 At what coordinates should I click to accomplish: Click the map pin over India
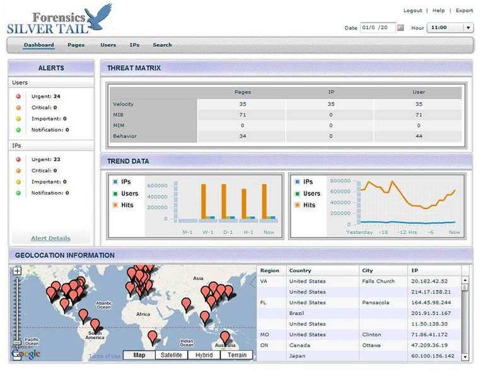click(x=186, y=304)
